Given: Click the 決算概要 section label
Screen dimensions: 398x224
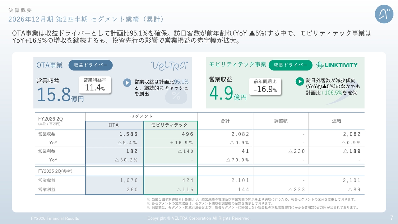Looking at the screenshot, I should click(20, 10).
